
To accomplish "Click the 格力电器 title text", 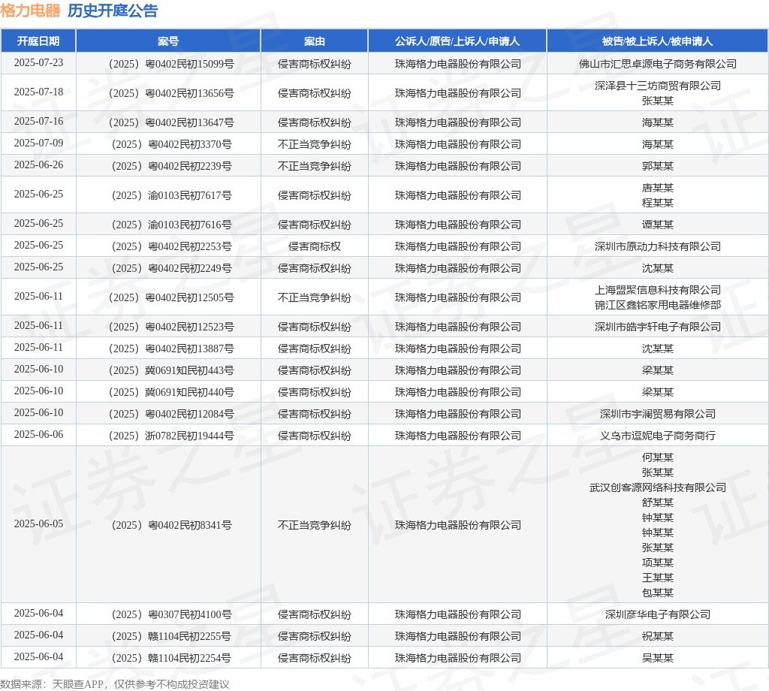I will 30,11.
